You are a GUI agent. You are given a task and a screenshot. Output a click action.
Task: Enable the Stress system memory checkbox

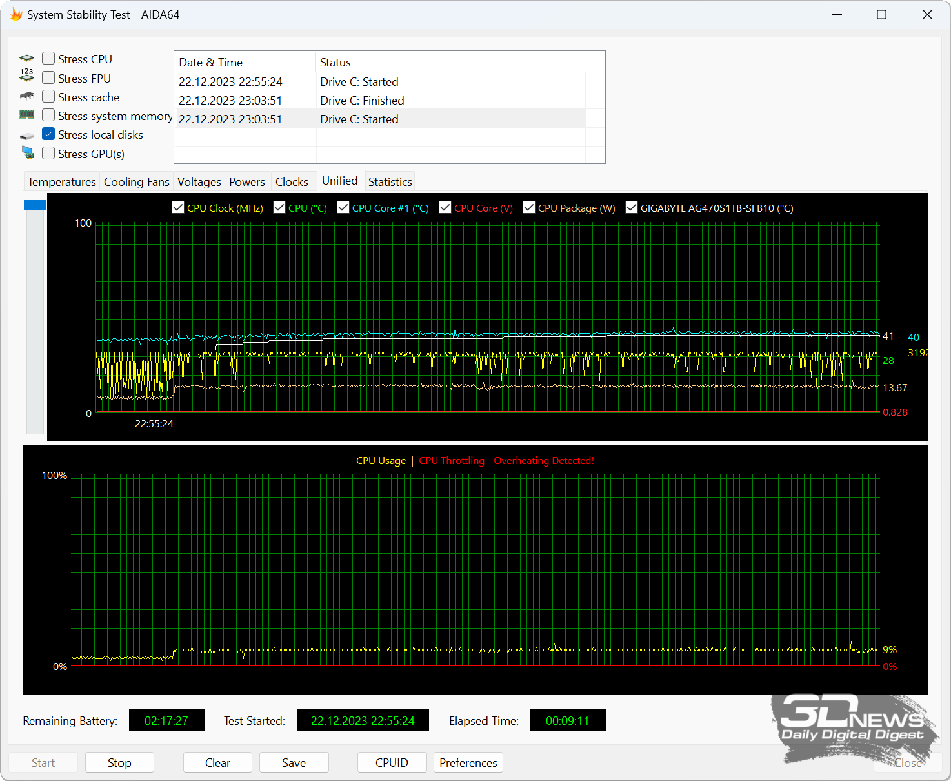click(48, 116)
